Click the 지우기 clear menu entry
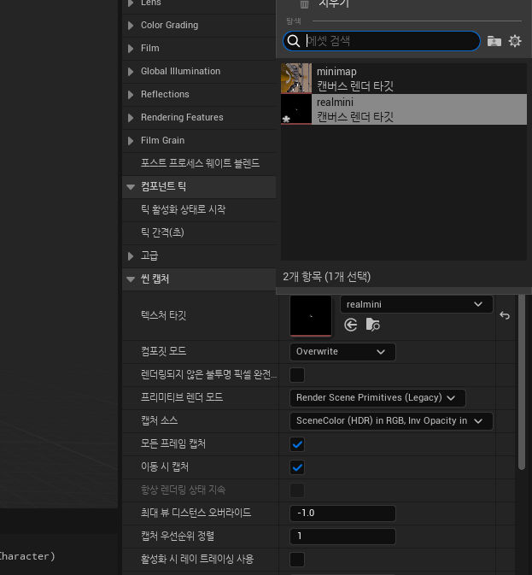The width and height of the screenshot is (532, 575). (334, 4)
